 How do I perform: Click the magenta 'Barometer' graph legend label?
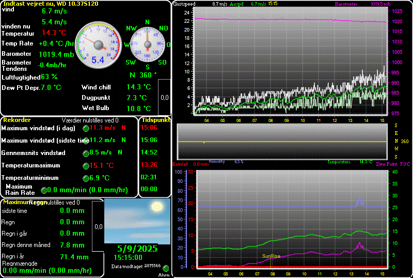tap(346, 4)
